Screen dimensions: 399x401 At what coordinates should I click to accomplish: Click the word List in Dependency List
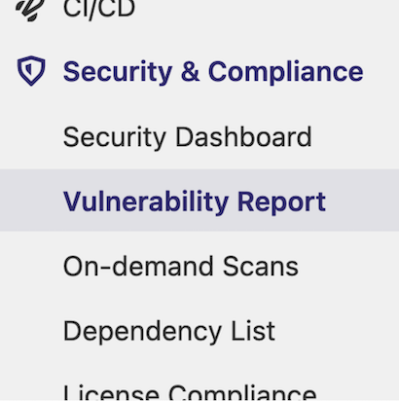(x=253, y=330)
